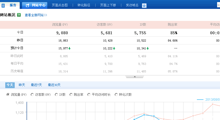
Task: Open the 查看全部网站 link
Action: [36, 15]
